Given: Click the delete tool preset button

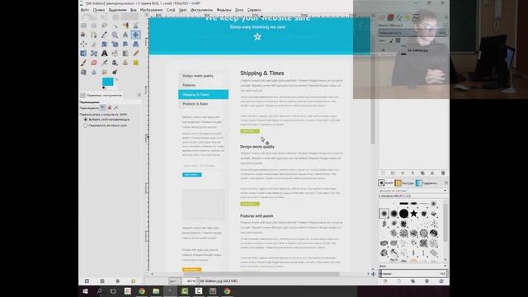Looking at the screenshot, I should pyautogui.click(x=117, y=280).
